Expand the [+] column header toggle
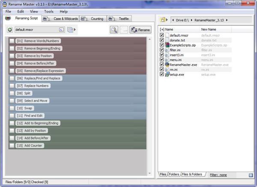Image resolution: width=257 pixels, height=187 pixels. point(162,29)
